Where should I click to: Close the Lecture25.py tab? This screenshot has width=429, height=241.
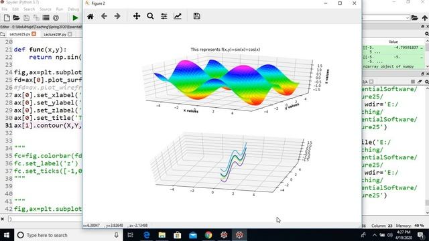click(x=34, y=34)
